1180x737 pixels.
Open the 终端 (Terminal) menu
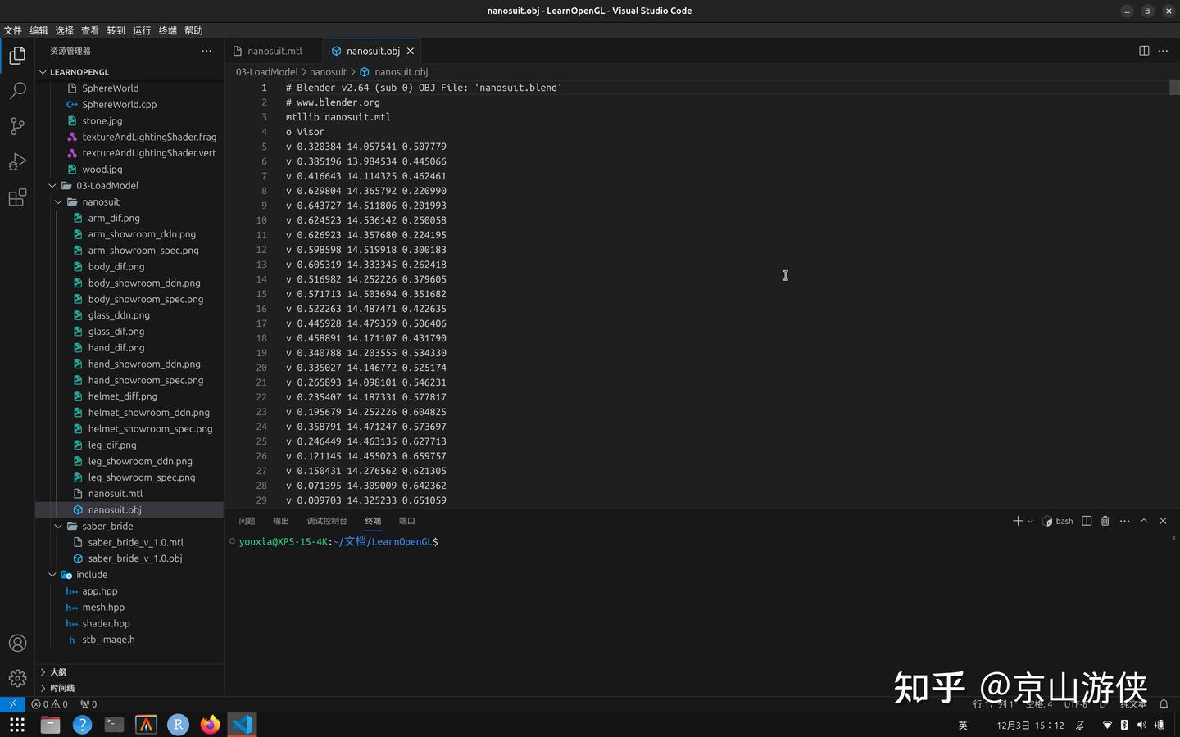166,30
